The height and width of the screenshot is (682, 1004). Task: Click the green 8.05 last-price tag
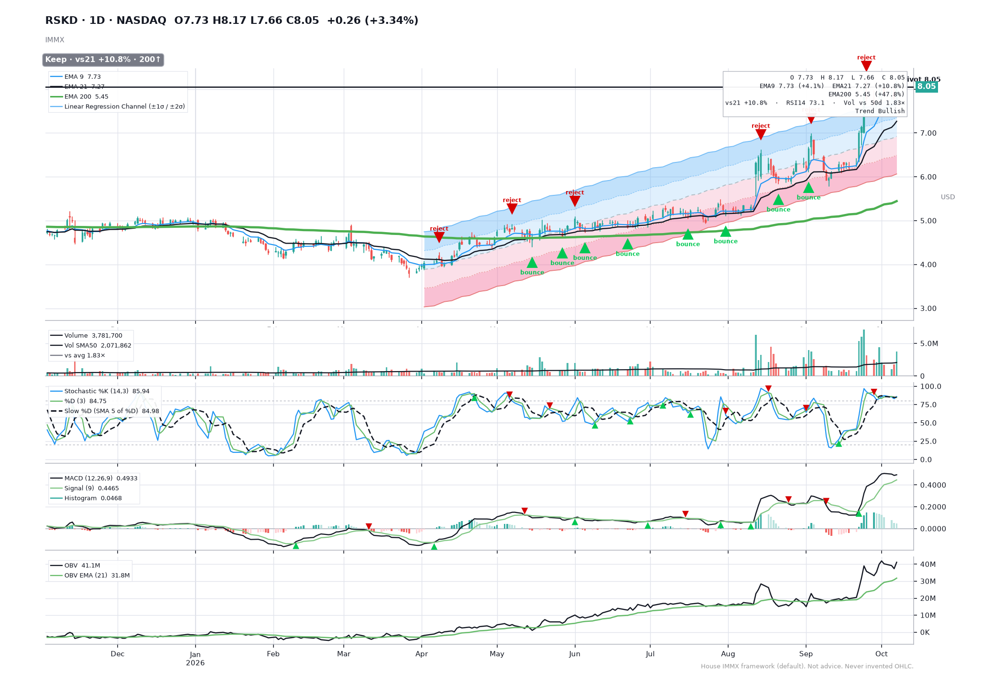click(926, 86)
